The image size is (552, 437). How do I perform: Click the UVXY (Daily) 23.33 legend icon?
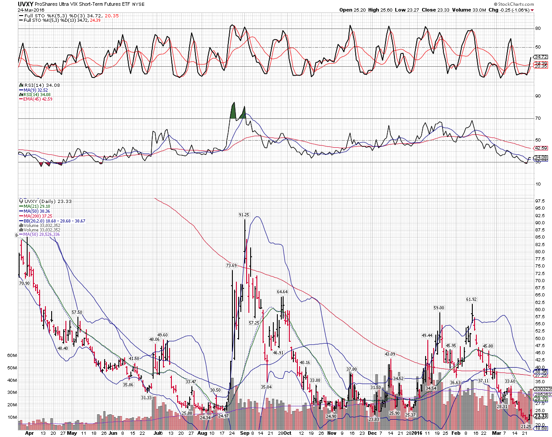point(20,201)
